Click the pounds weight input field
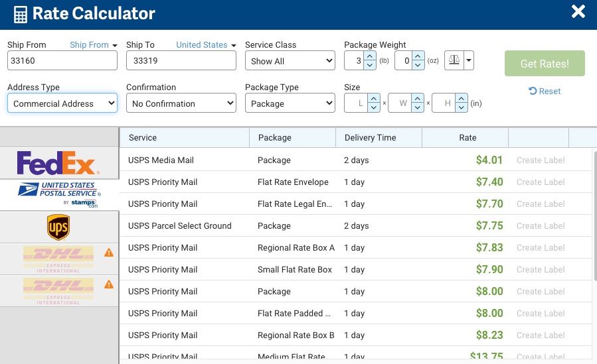Screen dimensions: 597x364 point(354,61)
